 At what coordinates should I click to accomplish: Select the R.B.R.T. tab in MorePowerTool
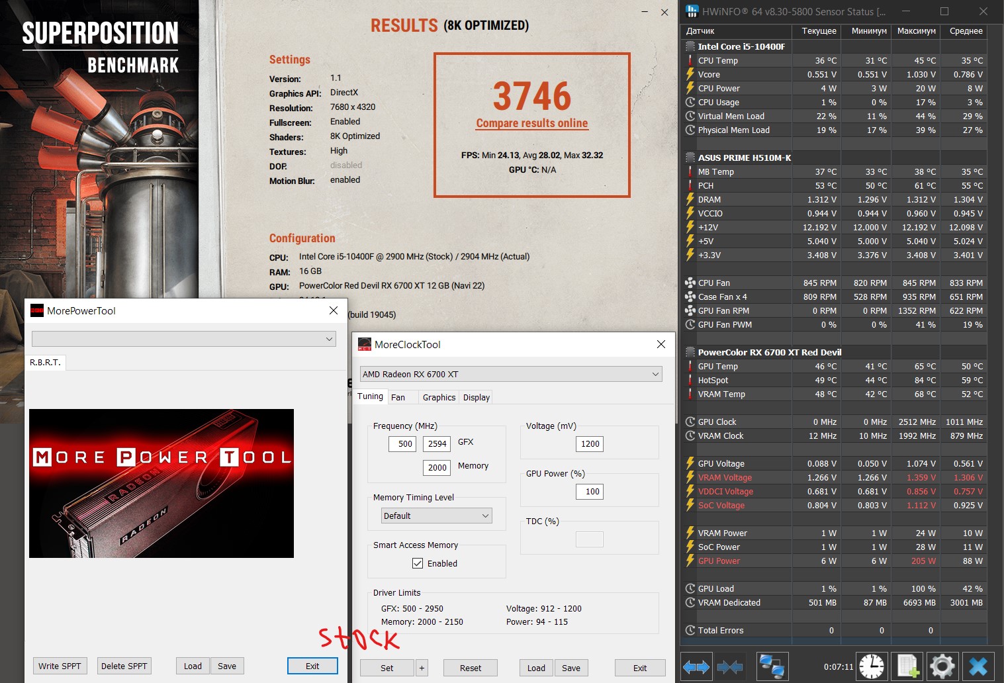coord(45,362)
